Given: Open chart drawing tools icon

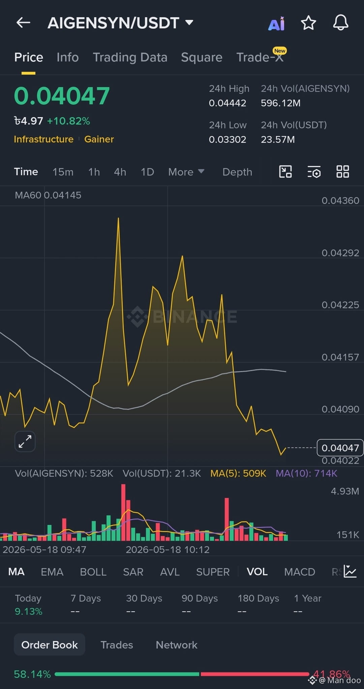Looking at the screenshot, I should [x=285, y=171].
